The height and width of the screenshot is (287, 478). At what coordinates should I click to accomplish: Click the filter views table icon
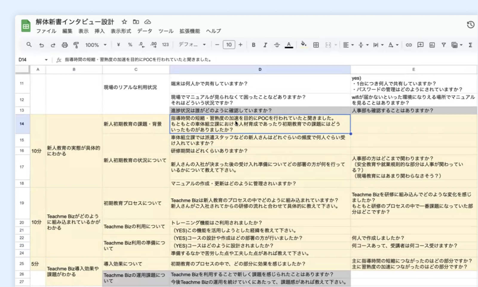[x=454, y=45]
